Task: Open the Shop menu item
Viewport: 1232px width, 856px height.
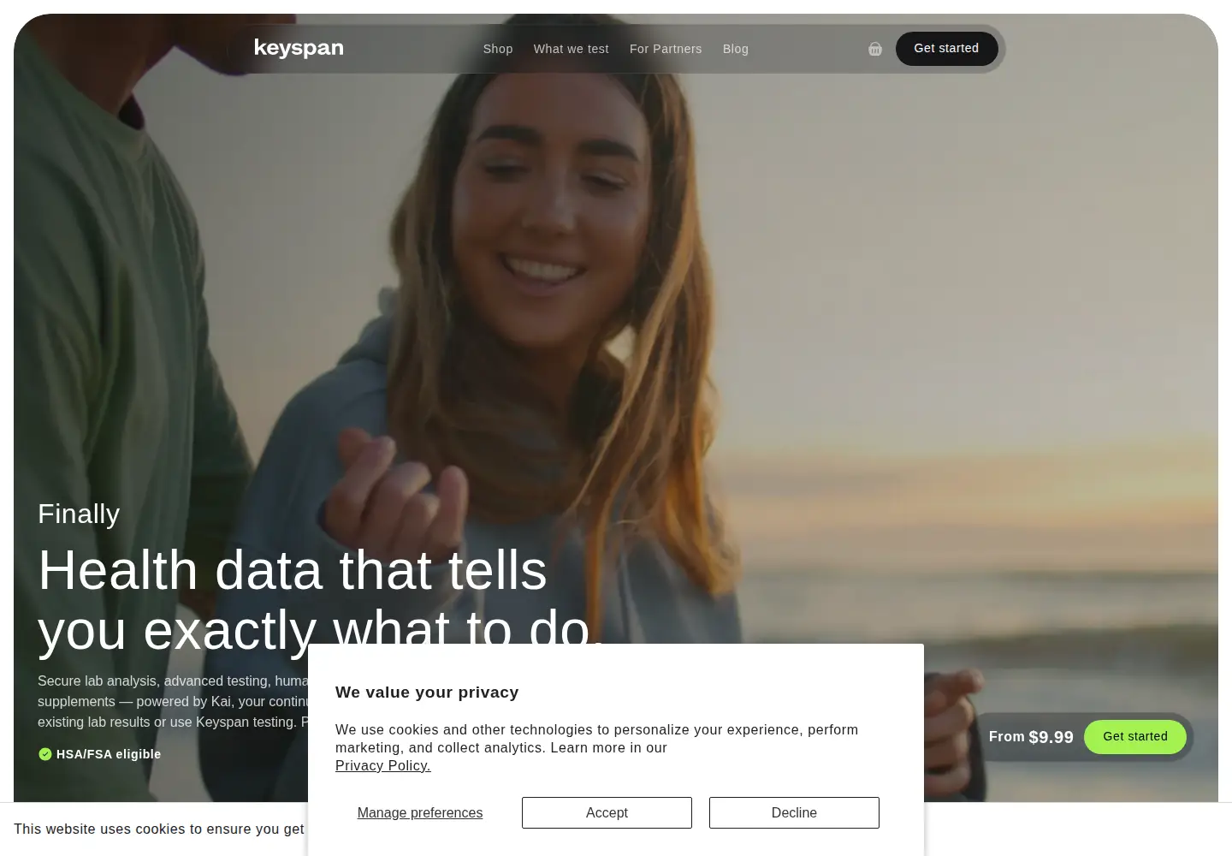Action: tap(498, 49)
